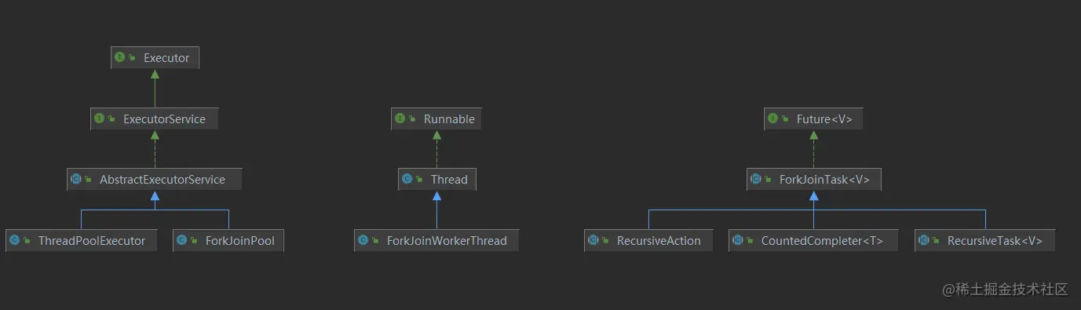Click the ExecutorService interface icon
Screen dimensions: 1081x310
click(x=99, y=119)
